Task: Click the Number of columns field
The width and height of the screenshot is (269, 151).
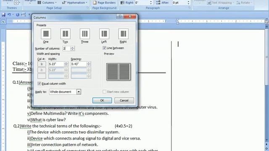Action: [x=66, y=49]
